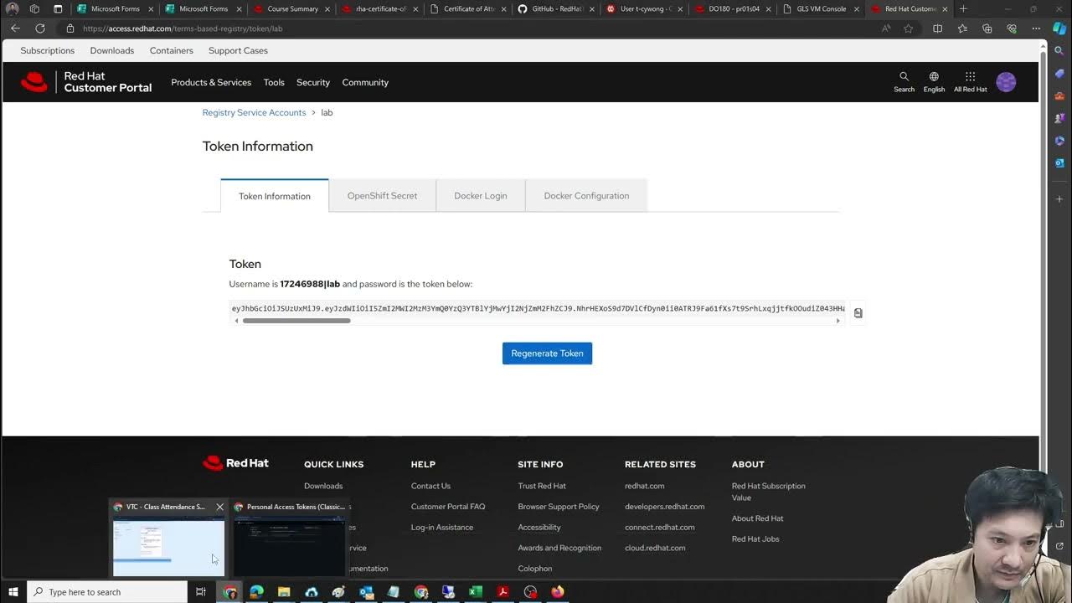Switch to the OpenShift Secret tab

point(382,195)
